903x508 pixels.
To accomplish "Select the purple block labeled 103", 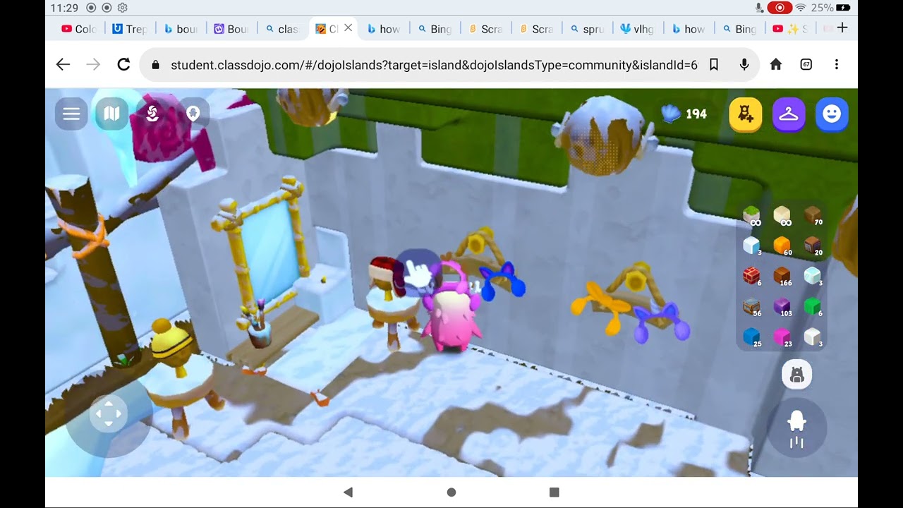I will [x=782, y=307].
